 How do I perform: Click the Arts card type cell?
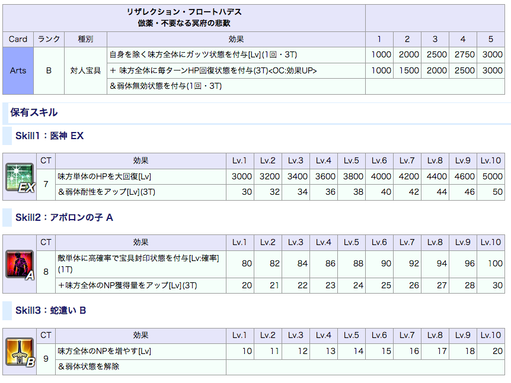pos(18,70)
